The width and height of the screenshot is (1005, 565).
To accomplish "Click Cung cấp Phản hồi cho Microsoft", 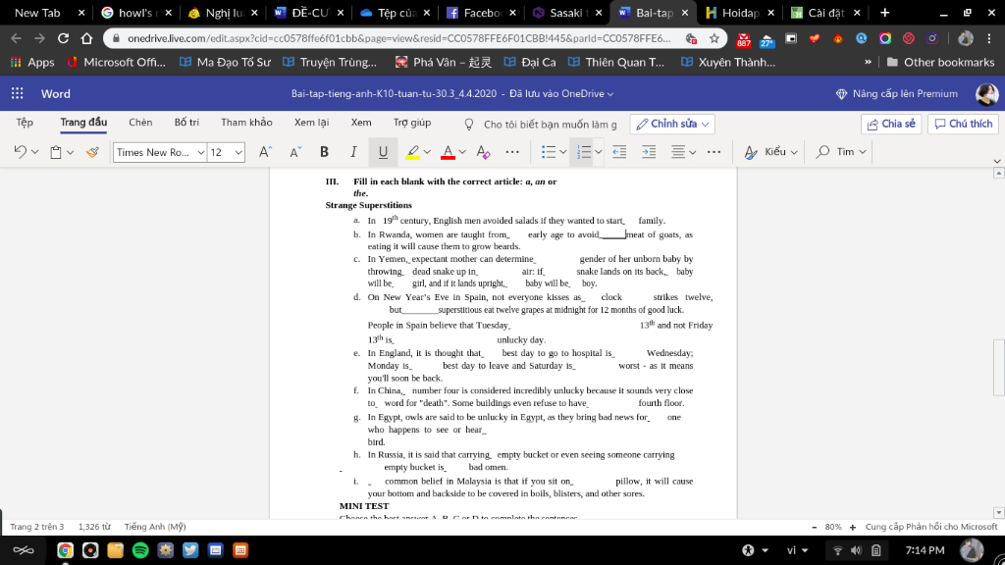I will click(931, 527).
